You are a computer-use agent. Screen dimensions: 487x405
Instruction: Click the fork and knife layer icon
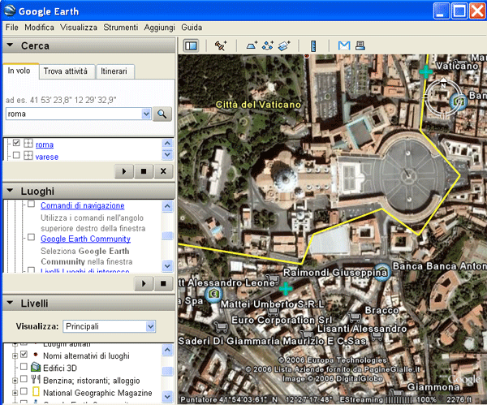pyautogui.click(x=36, y=379)
